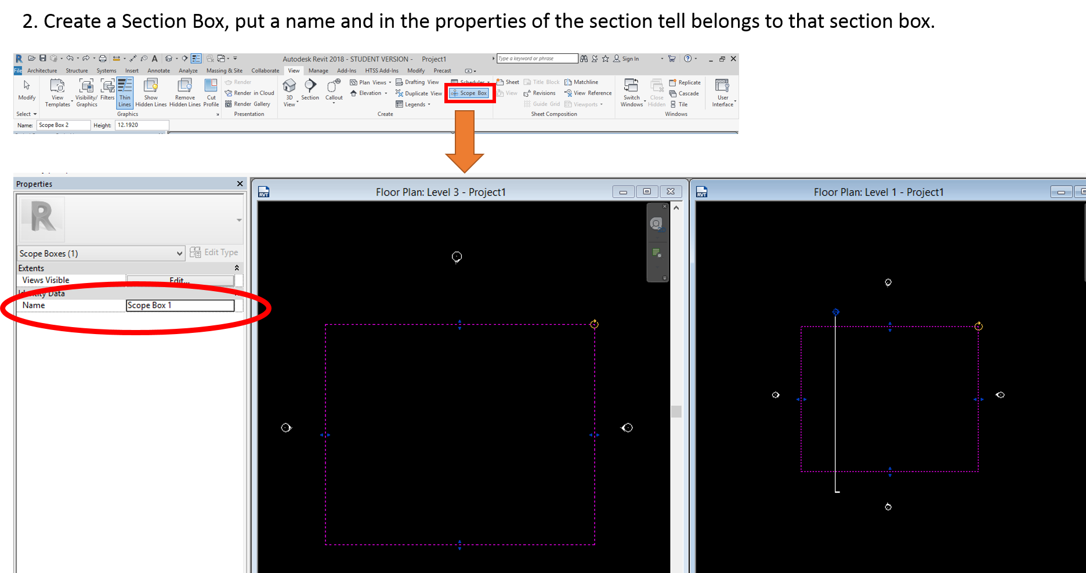Image resolution: width=1086 pixels, height=573 pixels.
Task: Open the Architecture ribbon tab
Action: pyautogui.click(x=42, y=70)
